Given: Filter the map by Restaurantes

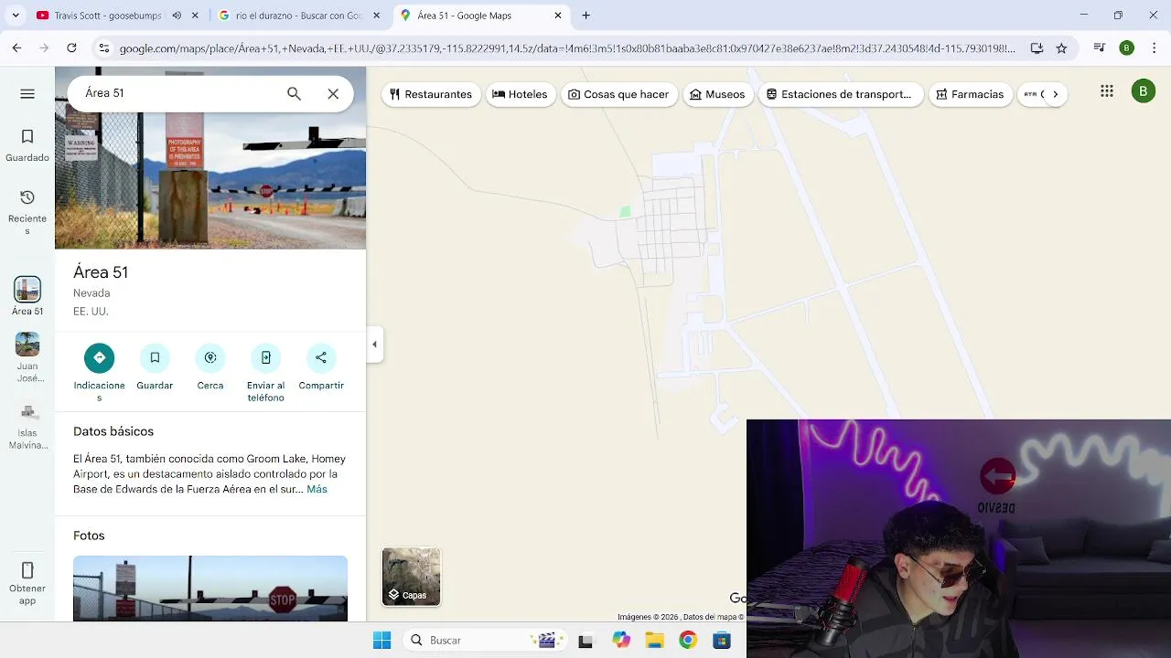Looking at the screenshot, I should click(x=431, y=94).
